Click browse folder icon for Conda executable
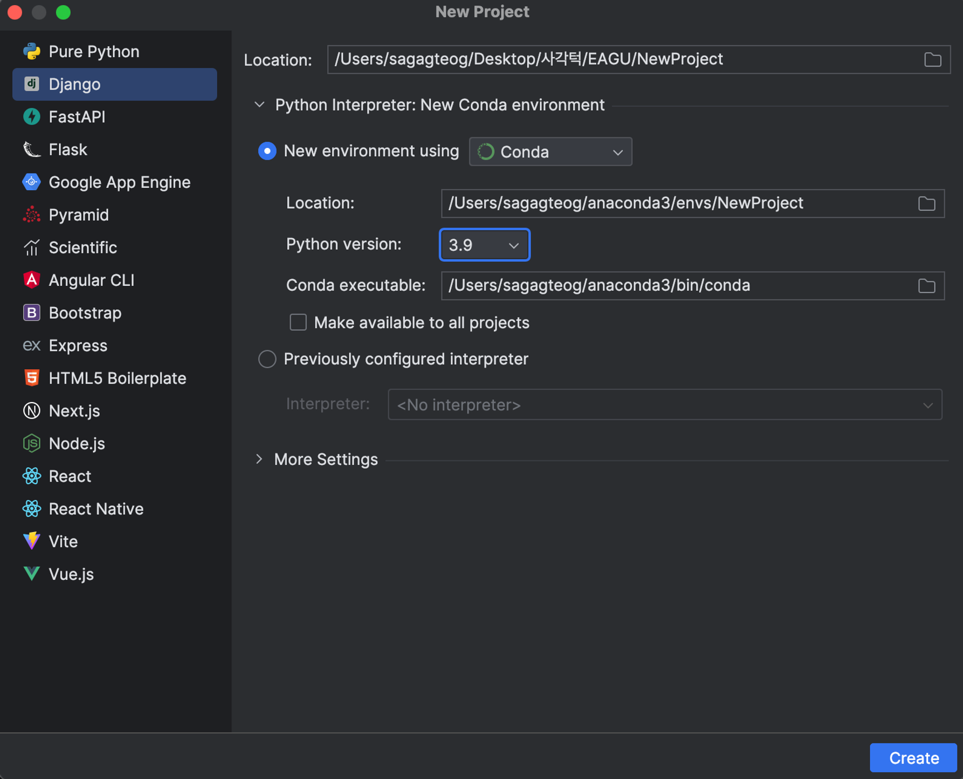Image resolution: width=963 pixels, height=779 pixels. (x=926, y=286)
